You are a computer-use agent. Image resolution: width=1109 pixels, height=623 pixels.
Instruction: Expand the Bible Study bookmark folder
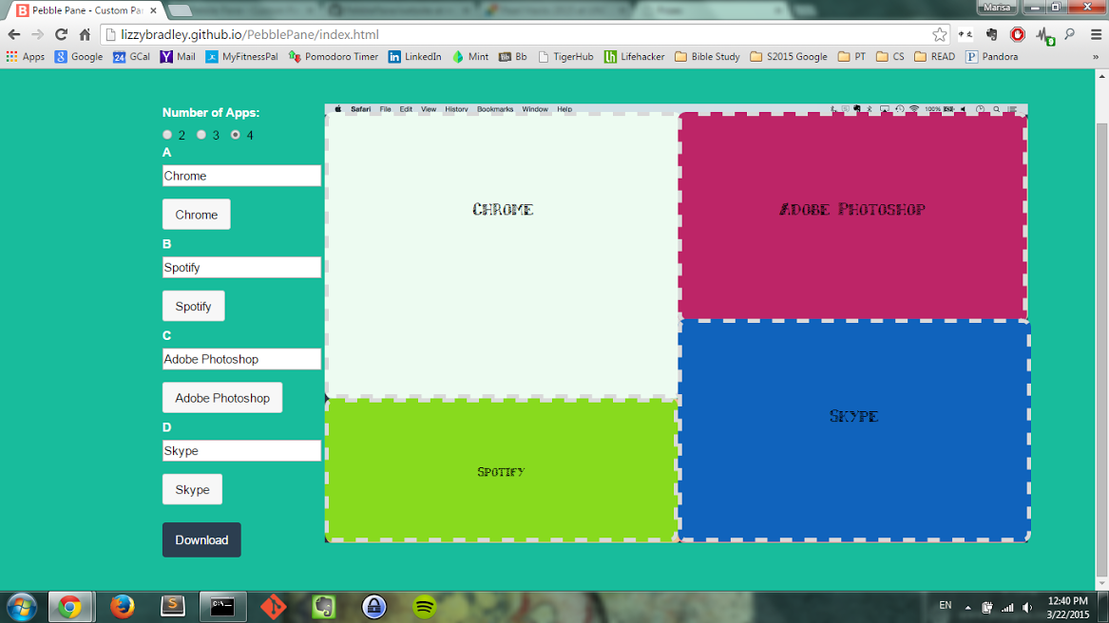tap(707, 57)
